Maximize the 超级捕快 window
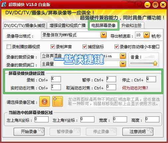Viewport: 168px width, 143px height. pyautogui.click(x=155, y=5)
